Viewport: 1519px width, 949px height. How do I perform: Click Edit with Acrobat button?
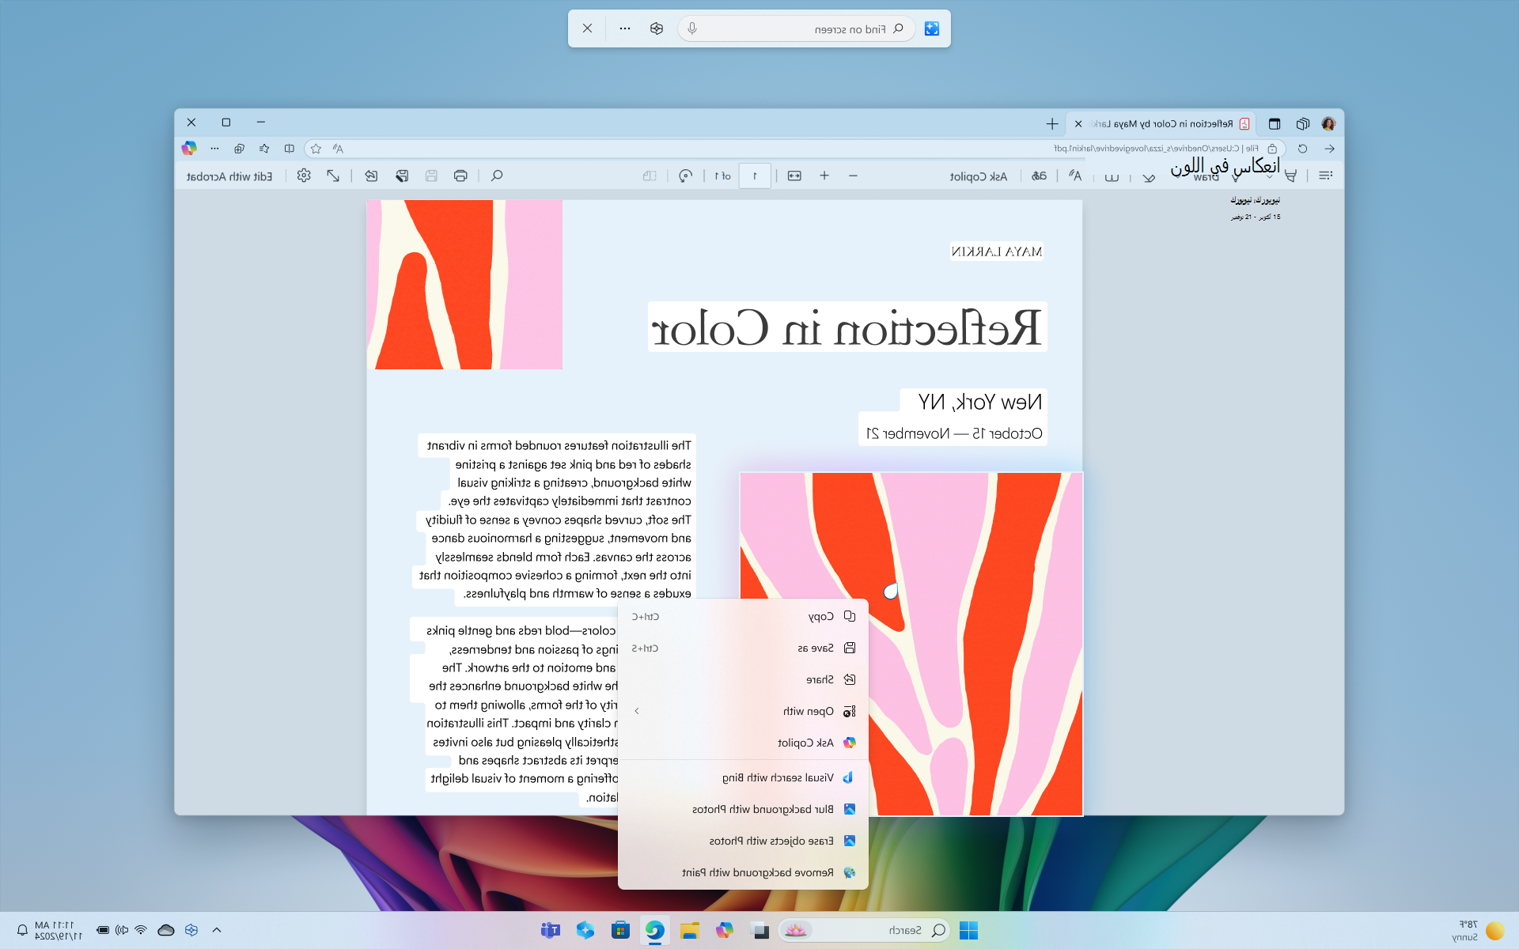coord(229,176)
